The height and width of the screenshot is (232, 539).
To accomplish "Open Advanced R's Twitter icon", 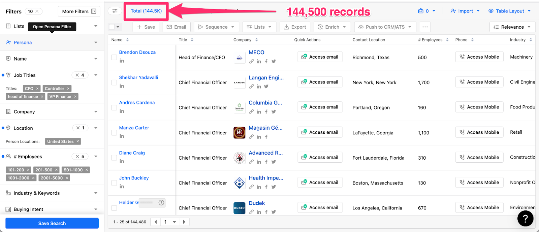I will (x=274, y=162).
